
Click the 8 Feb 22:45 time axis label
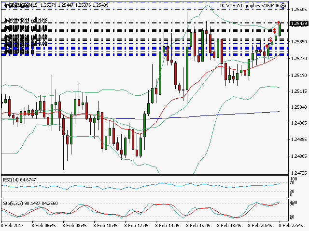pos(291,225)
